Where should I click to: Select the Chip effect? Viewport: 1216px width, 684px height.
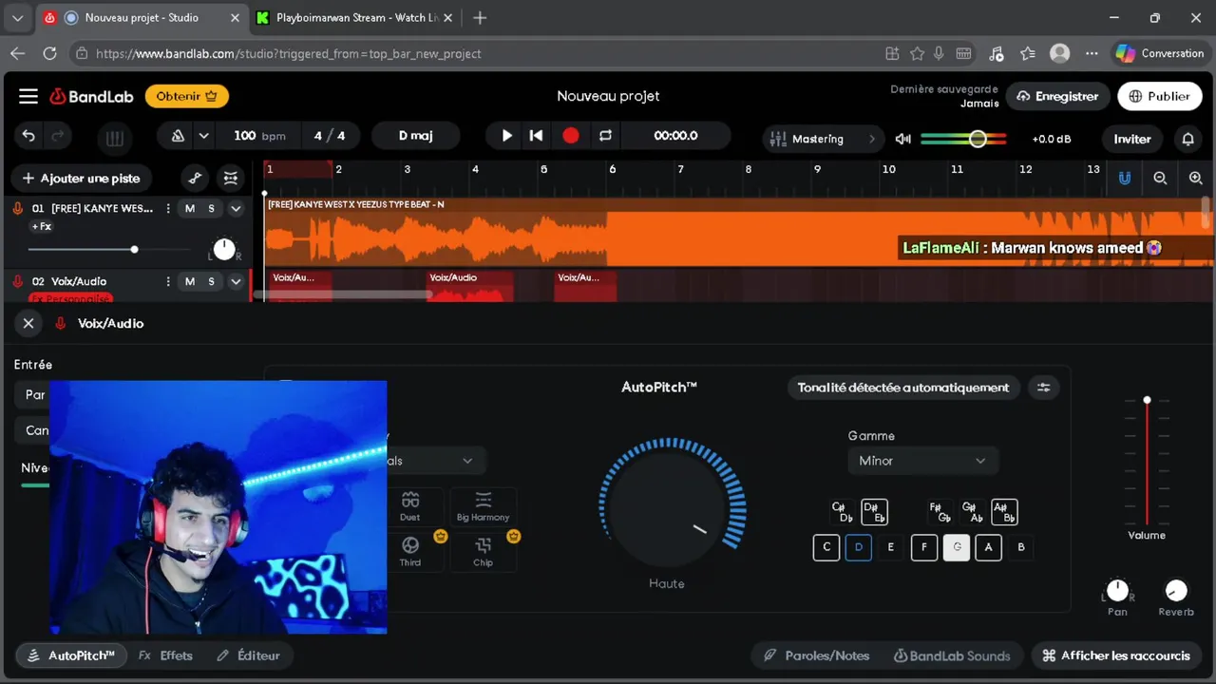[x=483, y=552]
